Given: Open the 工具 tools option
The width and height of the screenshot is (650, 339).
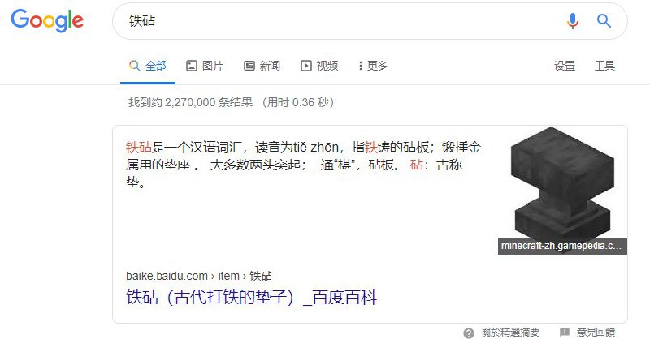Looking at the screenshot, I should (x=604, y=66).
